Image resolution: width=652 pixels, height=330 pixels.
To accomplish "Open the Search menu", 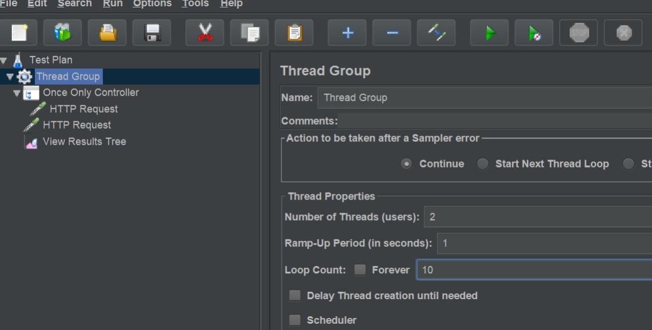I will tap(74, 4).
